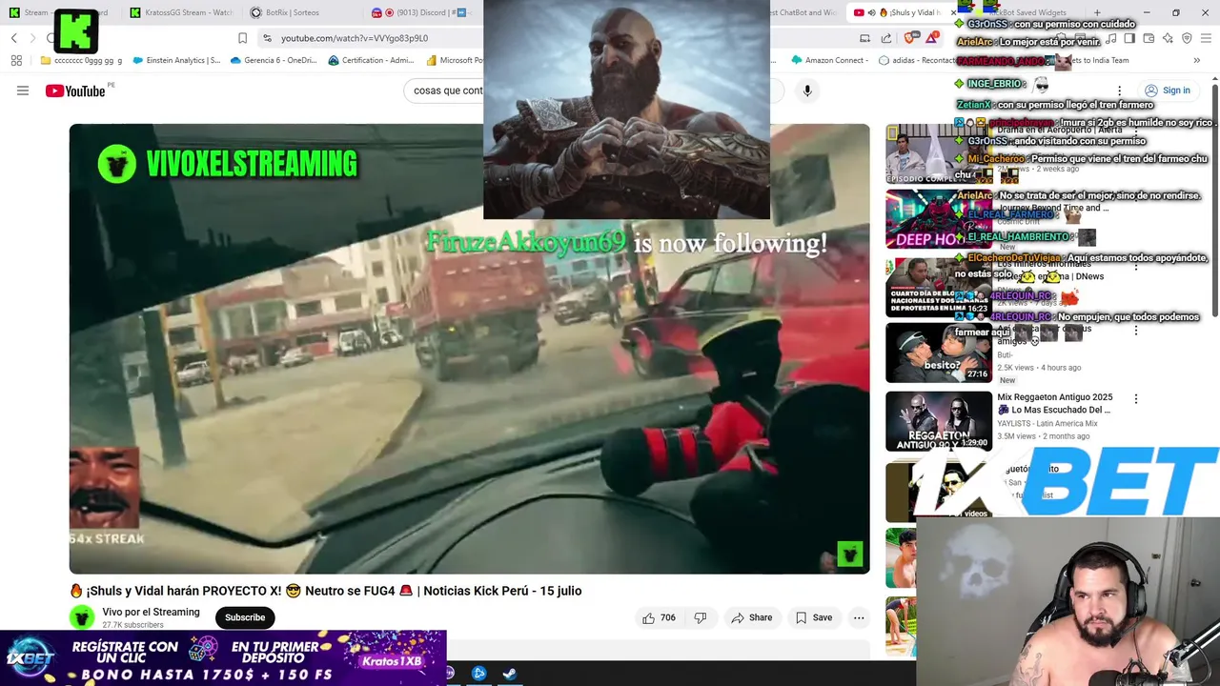
Task: Open the Brave Wallet icon
Action: click(1149, 38)
